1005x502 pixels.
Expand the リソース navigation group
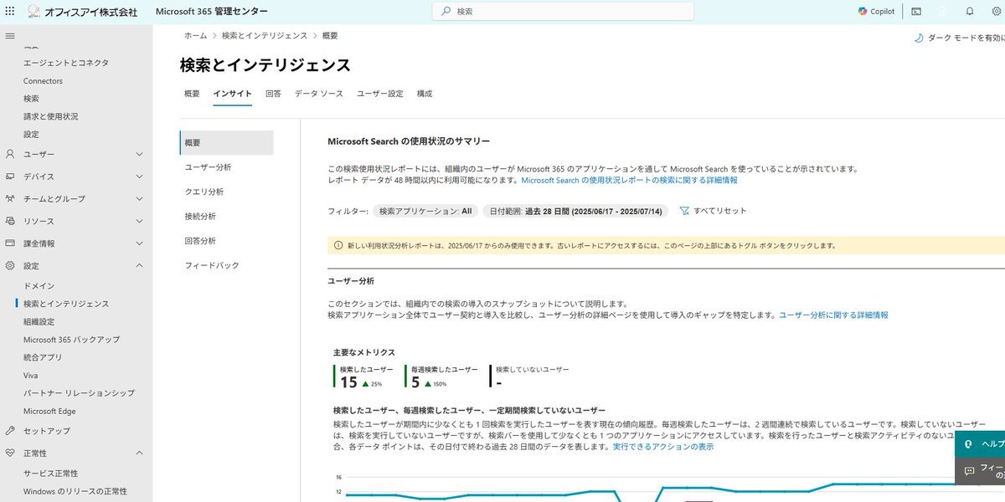coord(139,221)
